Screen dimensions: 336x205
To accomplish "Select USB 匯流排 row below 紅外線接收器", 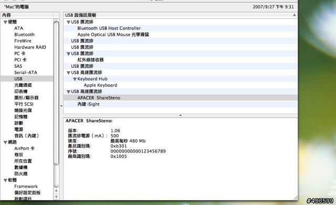I will 181,66.
